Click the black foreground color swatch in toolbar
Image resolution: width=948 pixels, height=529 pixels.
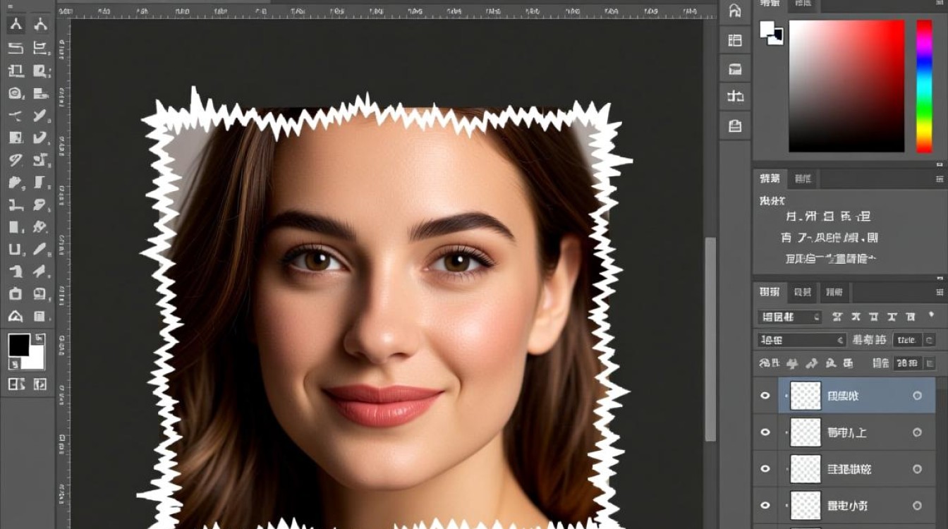(x=19, y=345)
